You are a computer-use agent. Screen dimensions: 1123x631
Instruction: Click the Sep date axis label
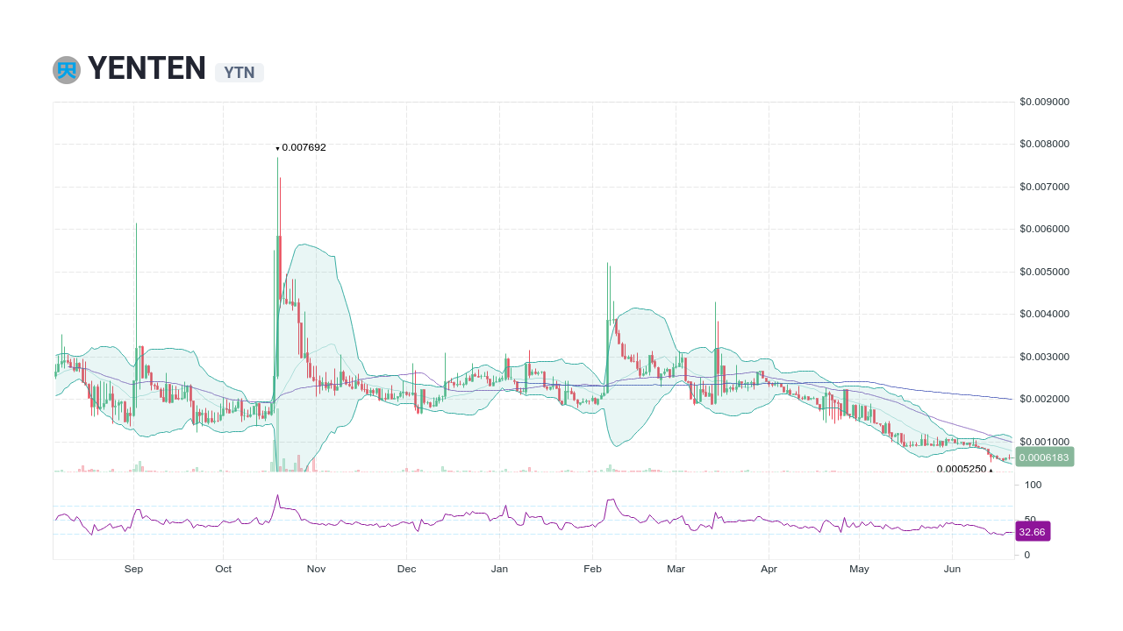click(x=133, y=569)
